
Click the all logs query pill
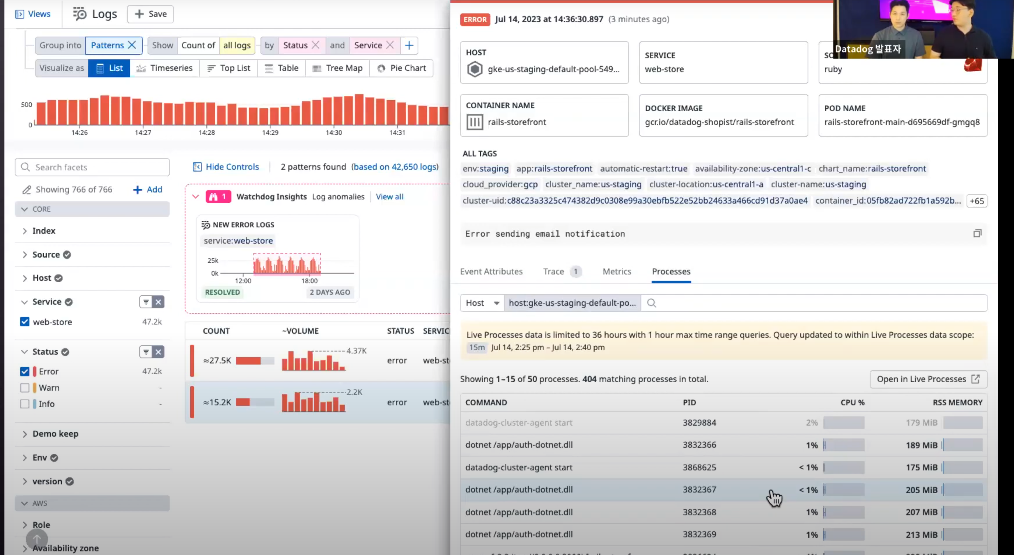pyautogui.click(x=237, y=45)
